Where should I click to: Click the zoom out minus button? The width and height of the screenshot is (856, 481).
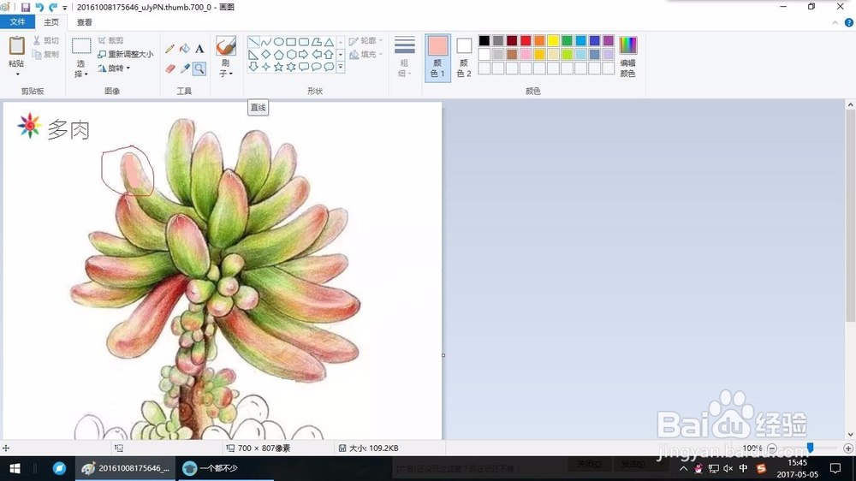(772, 448)
